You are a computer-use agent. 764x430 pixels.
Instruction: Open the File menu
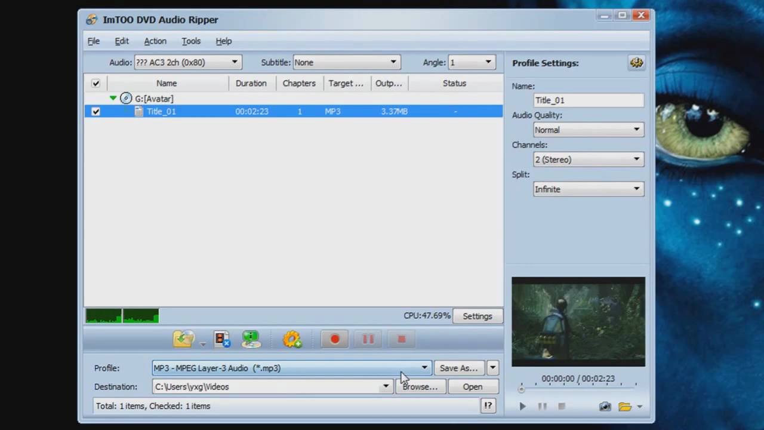[94, 41]
